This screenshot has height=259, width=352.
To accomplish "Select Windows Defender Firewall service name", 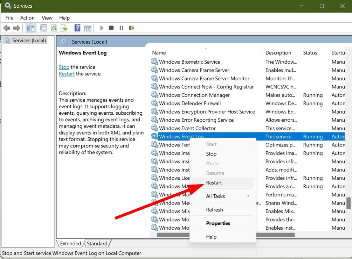I will coord(190,103).
